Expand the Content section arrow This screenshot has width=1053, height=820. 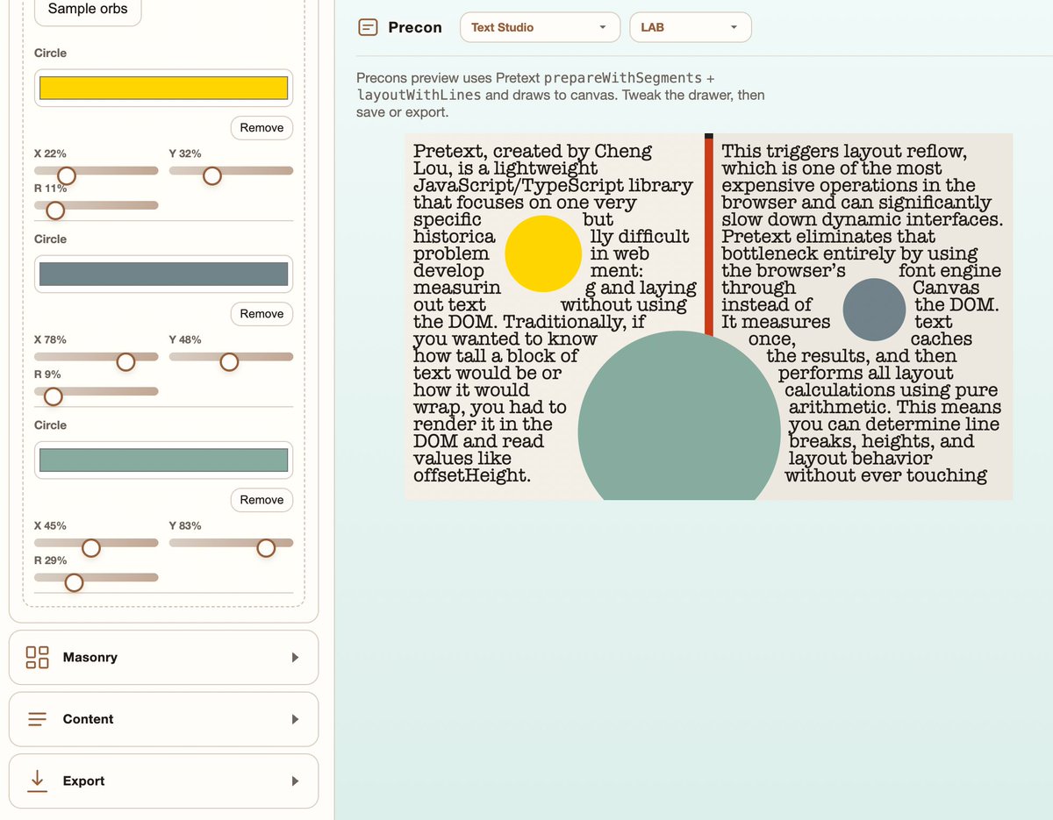coord(295,719)
